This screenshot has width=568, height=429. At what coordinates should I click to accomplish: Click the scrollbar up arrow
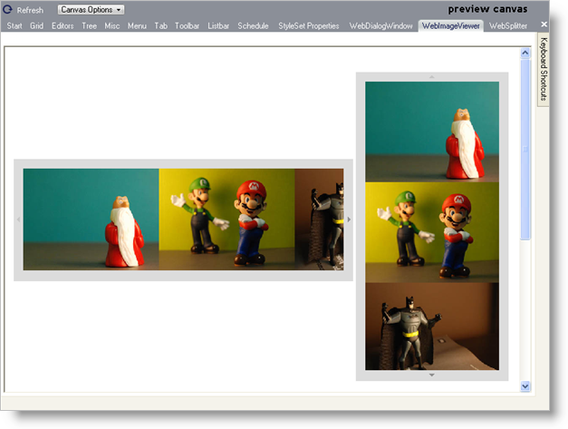coord(525,54)
